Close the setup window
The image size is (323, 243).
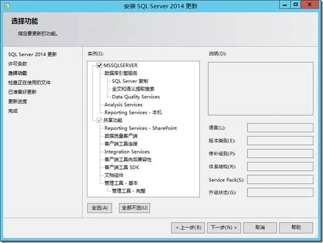click(310, 4)
